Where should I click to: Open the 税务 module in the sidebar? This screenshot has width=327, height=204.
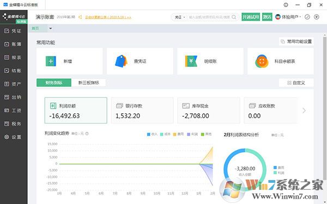[x=13, y=124]
